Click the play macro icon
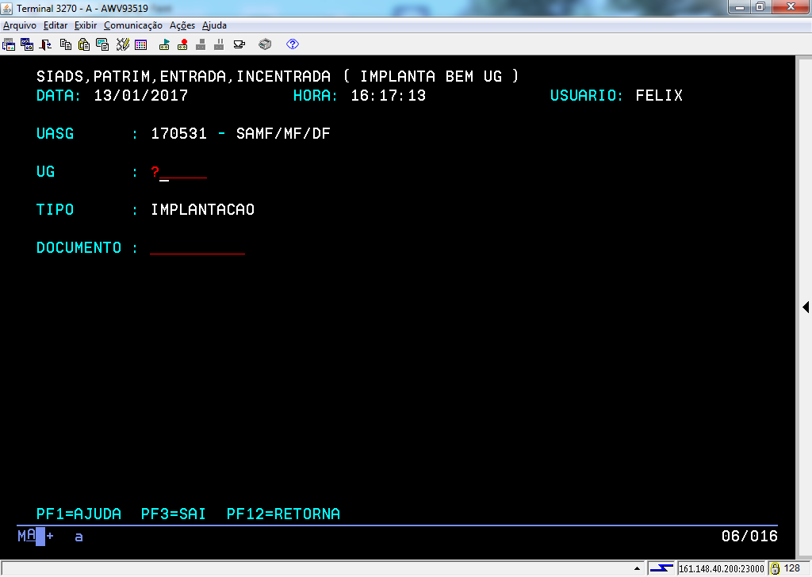812x577 pixels. pos(165,44)
